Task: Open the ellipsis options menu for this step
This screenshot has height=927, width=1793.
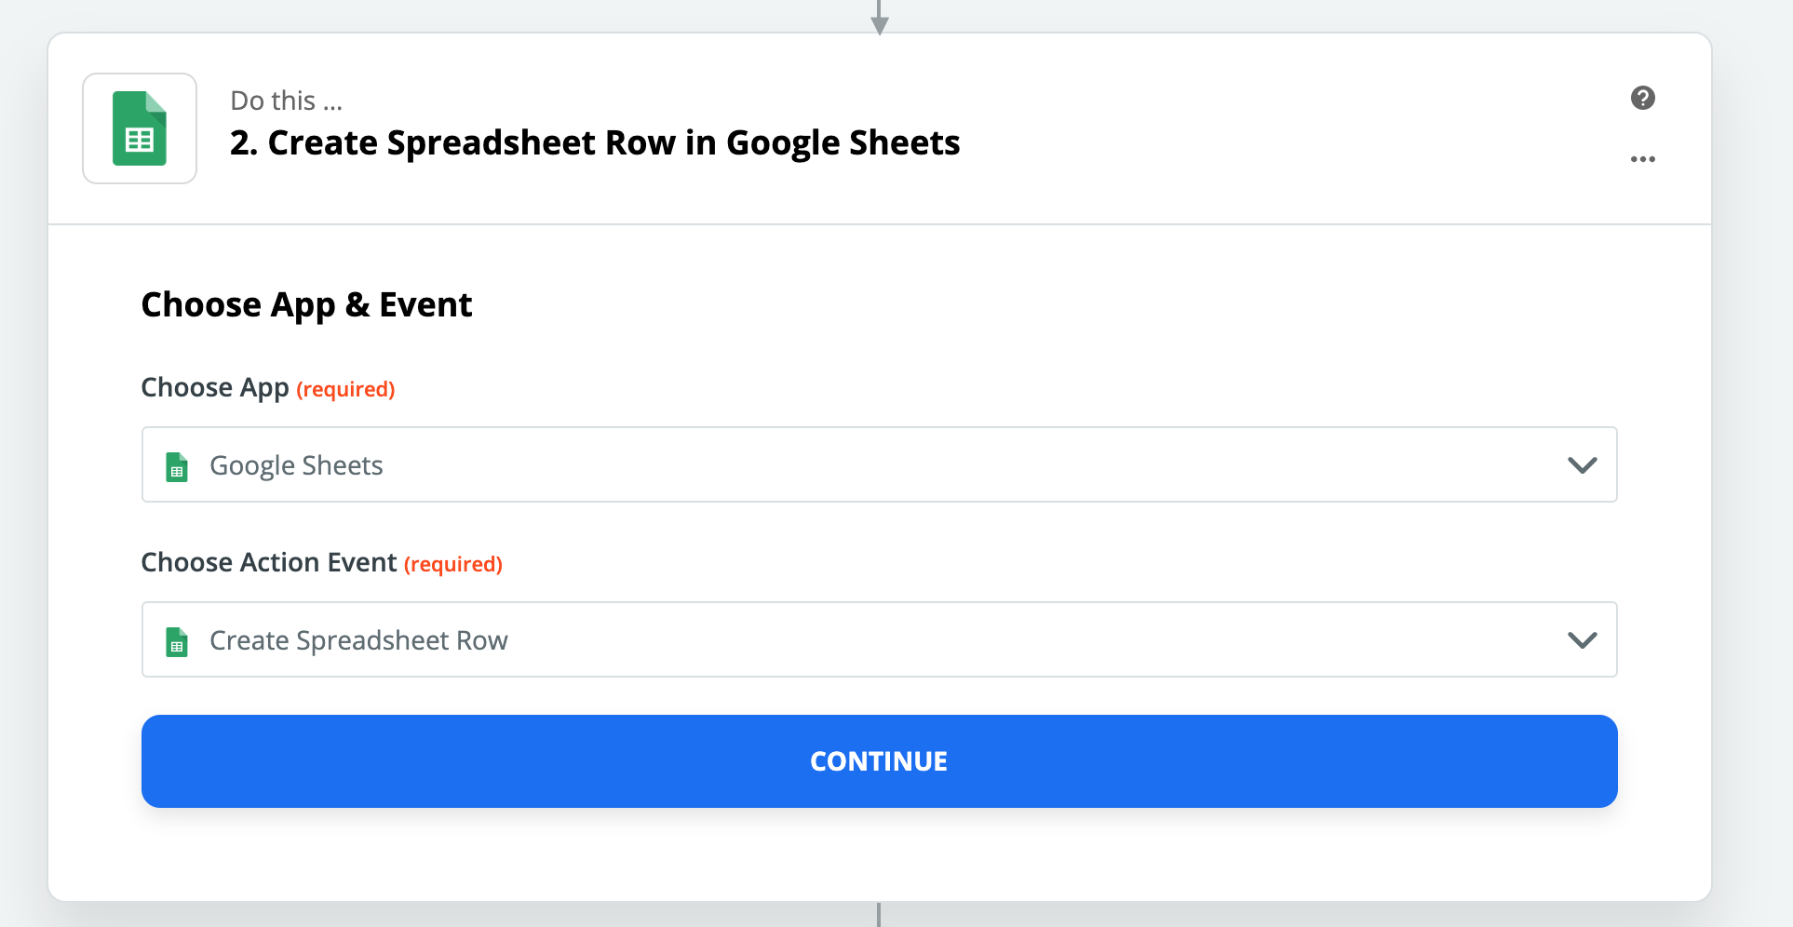Action: pos(1642,158)
